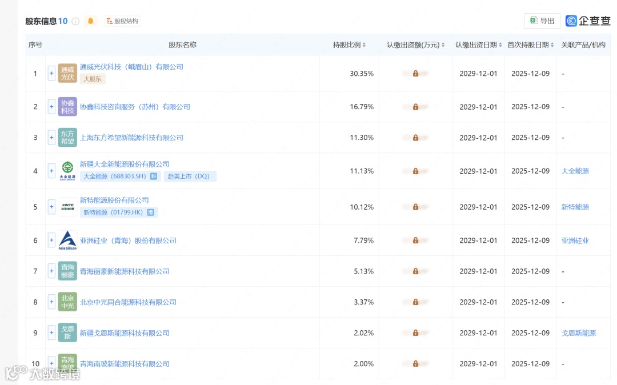Click the 赴美上市（DQ） tag
This screenshot has height=385, width=617.
(190, 176)
